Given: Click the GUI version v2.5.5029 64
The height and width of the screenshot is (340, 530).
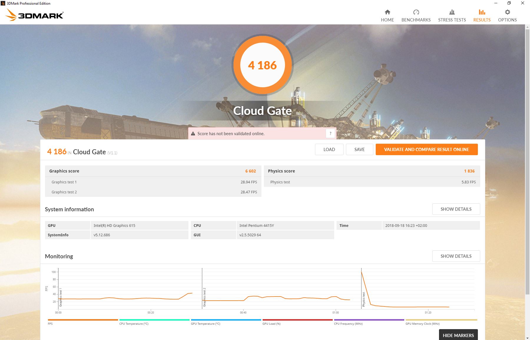Looking at the screenshot, I should click(x=250, y=235).
